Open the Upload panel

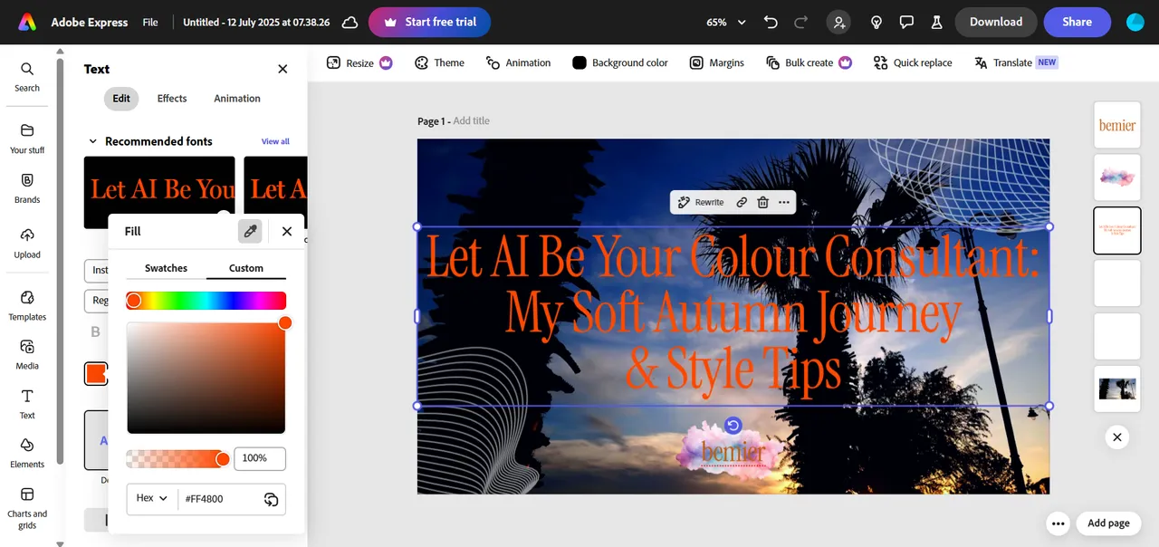27,243
